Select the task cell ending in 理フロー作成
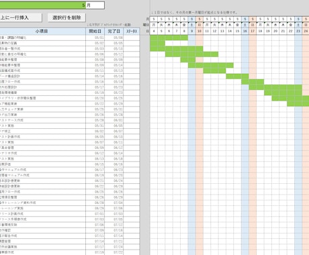 [42, 82]
